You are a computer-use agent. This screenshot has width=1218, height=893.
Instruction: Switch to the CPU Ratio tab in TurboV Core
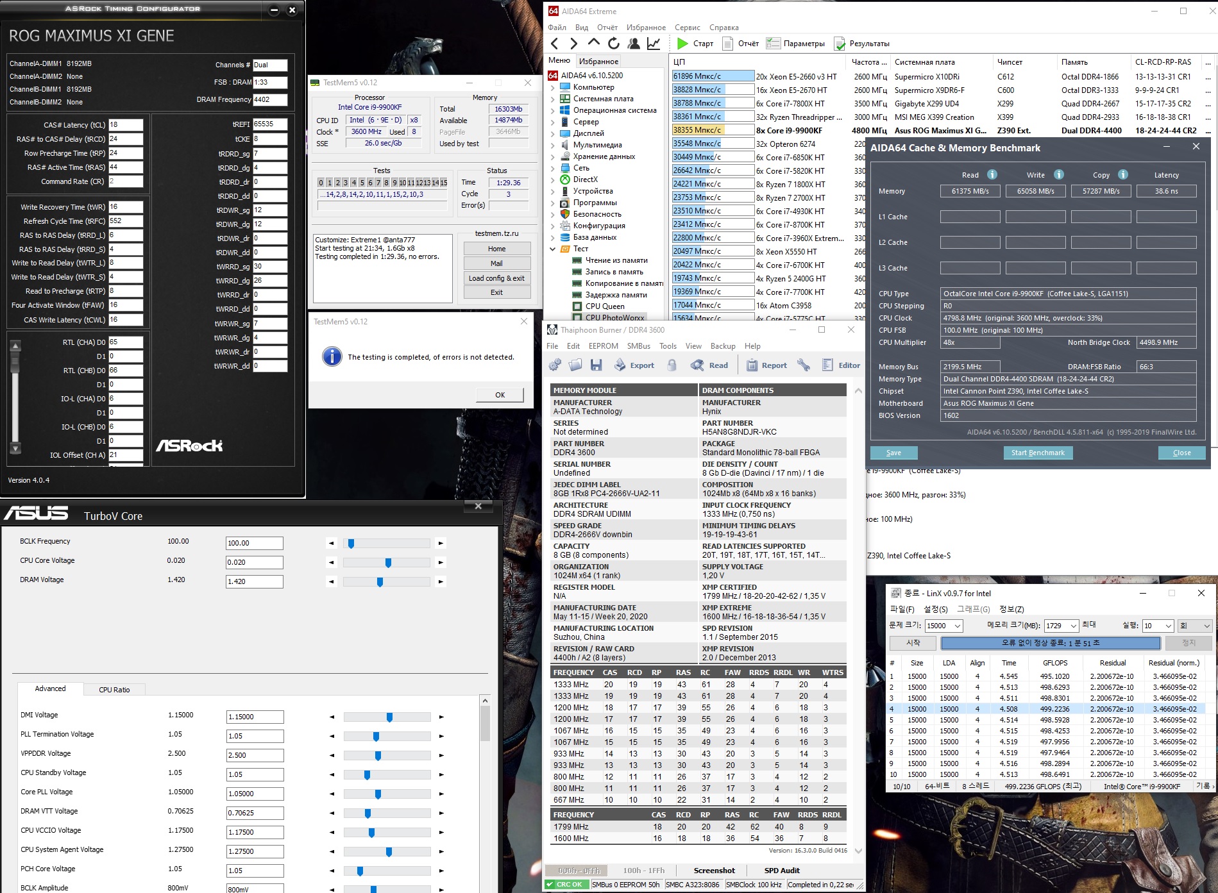click(x=114, y=690)
